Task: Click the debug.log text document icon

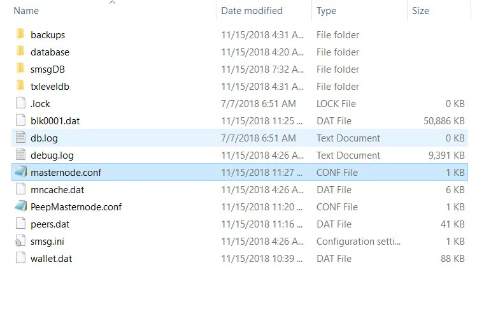Action: click(20, 155)
